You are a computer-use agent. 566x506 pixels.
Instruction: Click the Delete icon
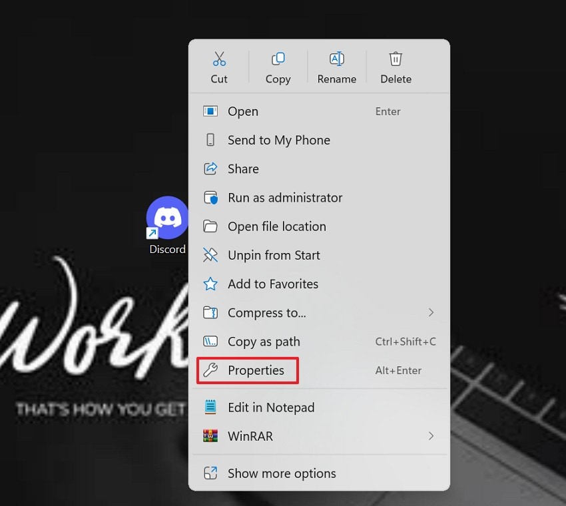[x=396, y=59]
